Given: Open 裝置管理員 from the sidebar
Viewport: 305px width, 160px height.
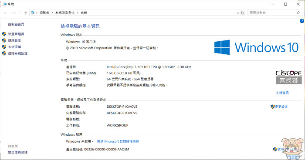Looking at the screenshot, I should click(16, 34).
